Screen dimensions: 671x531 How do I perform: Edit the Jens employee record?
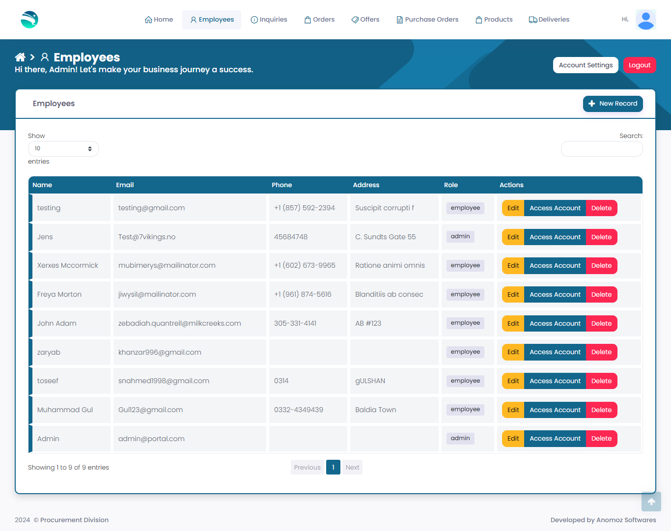[x=513, y=237]
